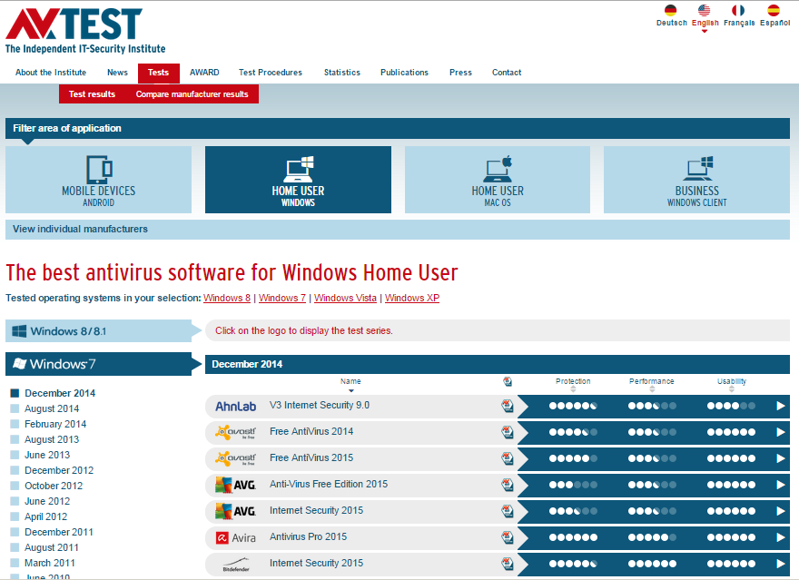Select Mobile Devices Android filter tile
The image size is (799, 580).
pos(98,180)
